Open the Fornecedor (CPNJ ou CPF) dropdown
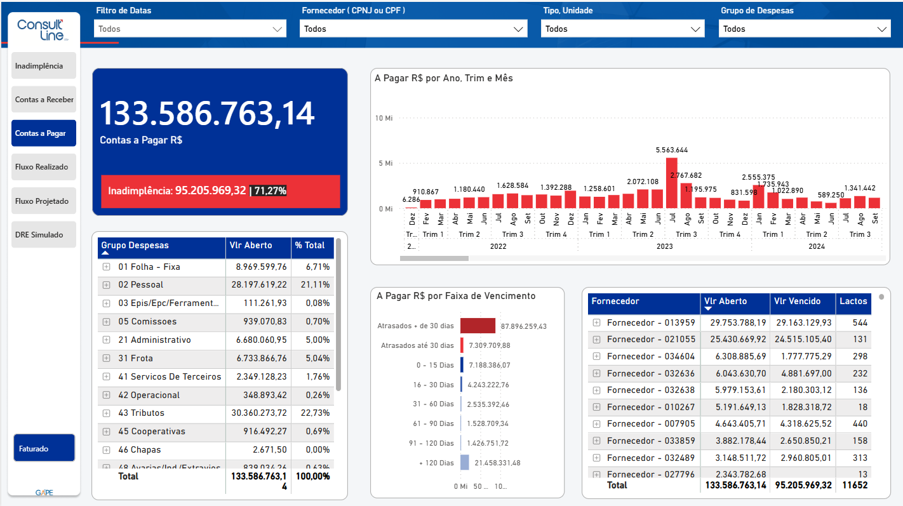This screenshot has width=903, height=506. click(413, 29)
